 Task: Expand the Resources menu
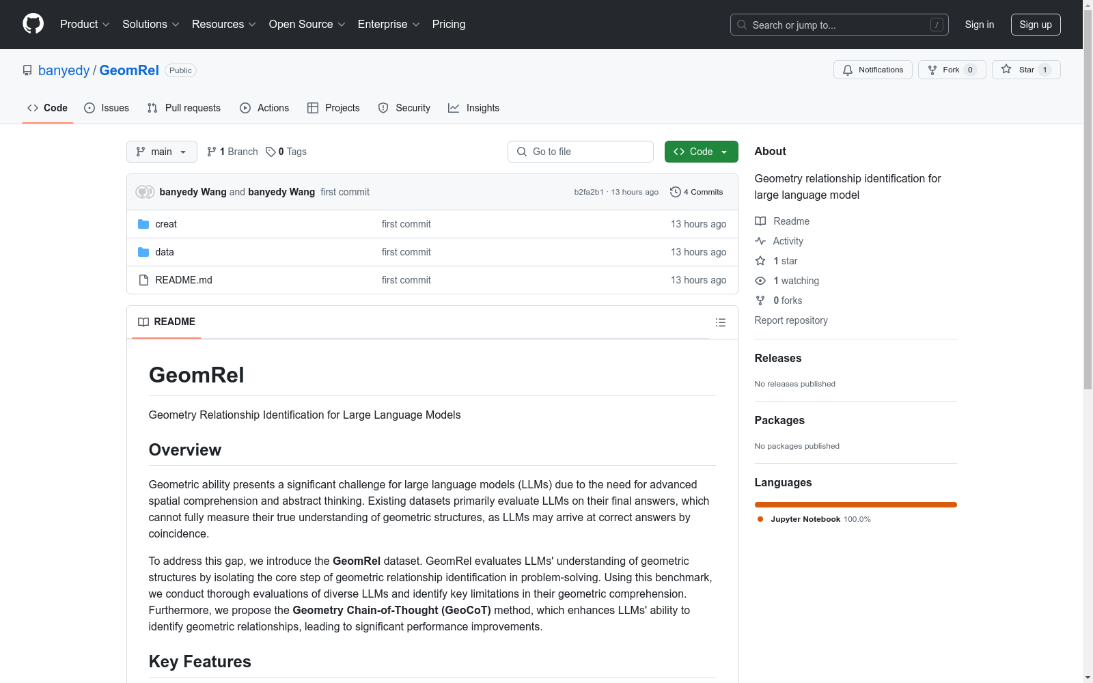(x=224, y=25)
